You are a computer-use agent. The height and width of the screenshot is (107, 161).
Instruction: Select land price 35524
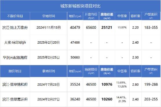(x=75, y=84)
